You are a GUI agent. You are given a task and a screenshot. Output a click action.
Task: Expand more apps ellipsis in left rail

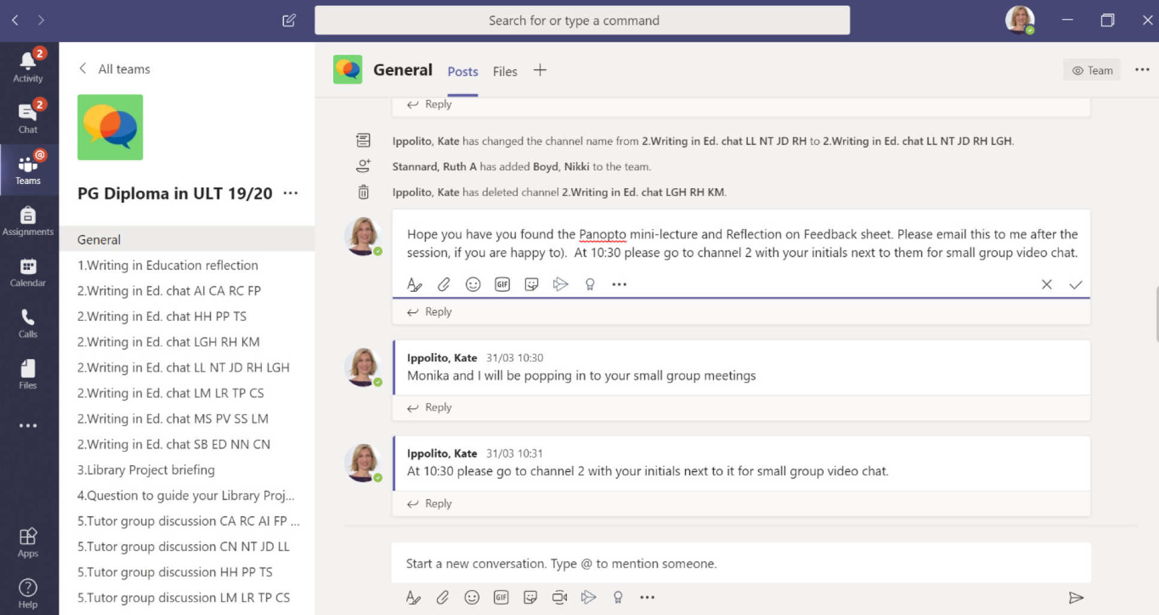pyautogui.click(x=28, y=426)
